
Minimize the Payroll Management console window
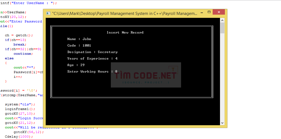202,12
